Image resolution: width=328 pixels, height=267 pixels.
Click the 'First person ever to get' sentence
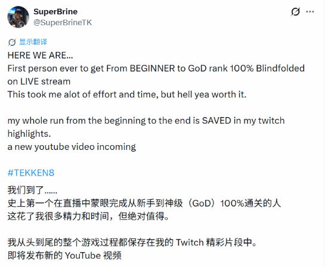coord(156,69)
